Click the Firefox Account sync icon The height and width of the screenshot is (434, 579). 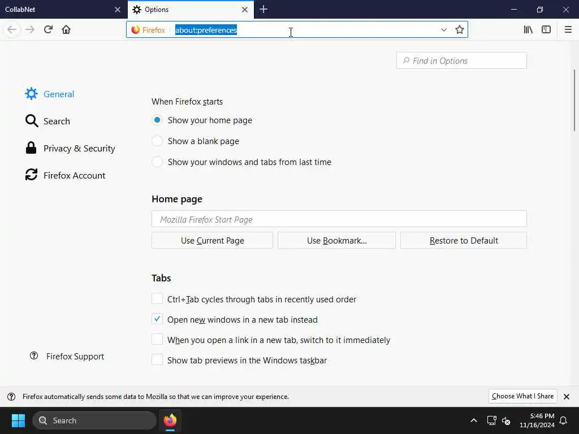point(32,175)
